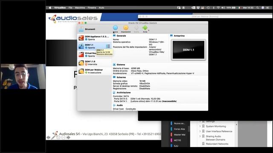Select the DDM Appliance 1.0.3 virtual machine
Viewport: 273px width, 153px height.
tap(94, 38)
